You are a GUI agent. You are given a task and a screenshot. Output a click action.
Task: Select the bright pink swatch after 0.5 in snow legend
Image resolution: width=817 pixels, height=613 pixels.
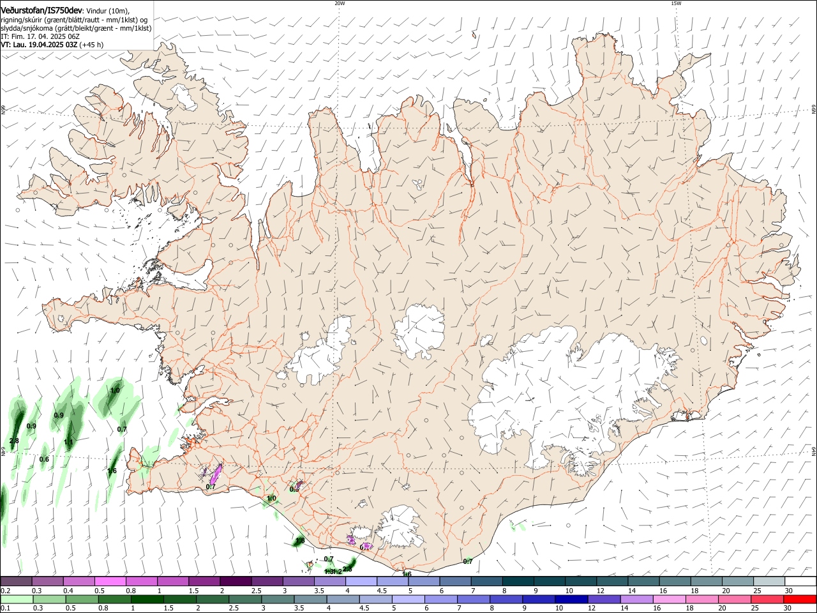click(110, 581)
